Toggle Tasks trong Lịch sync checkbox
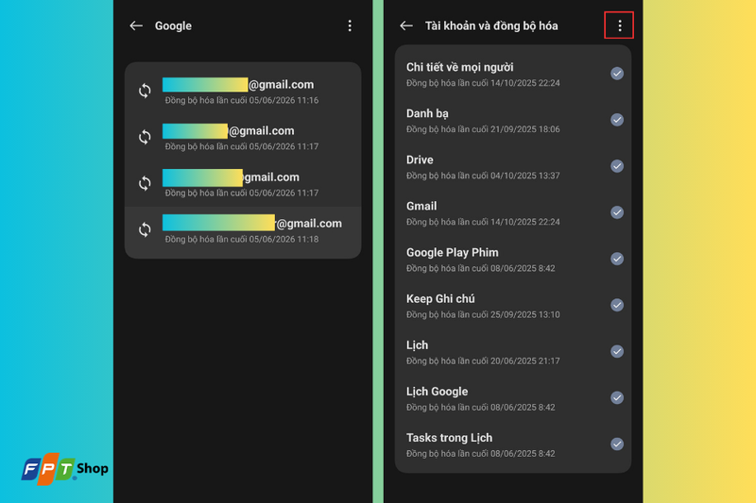Image resolution: width=756 pixels, height=503 pixels. [x=617, y=444]
